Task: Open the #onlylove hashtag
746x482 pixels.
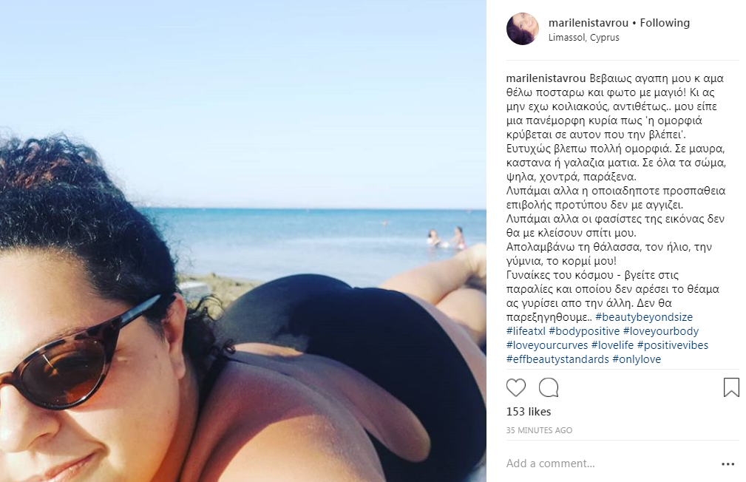Action: pyautogui.click(x=637, y=359)
